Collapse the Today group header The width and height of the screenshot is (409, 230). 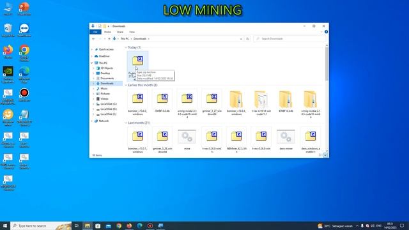(126, 47)
